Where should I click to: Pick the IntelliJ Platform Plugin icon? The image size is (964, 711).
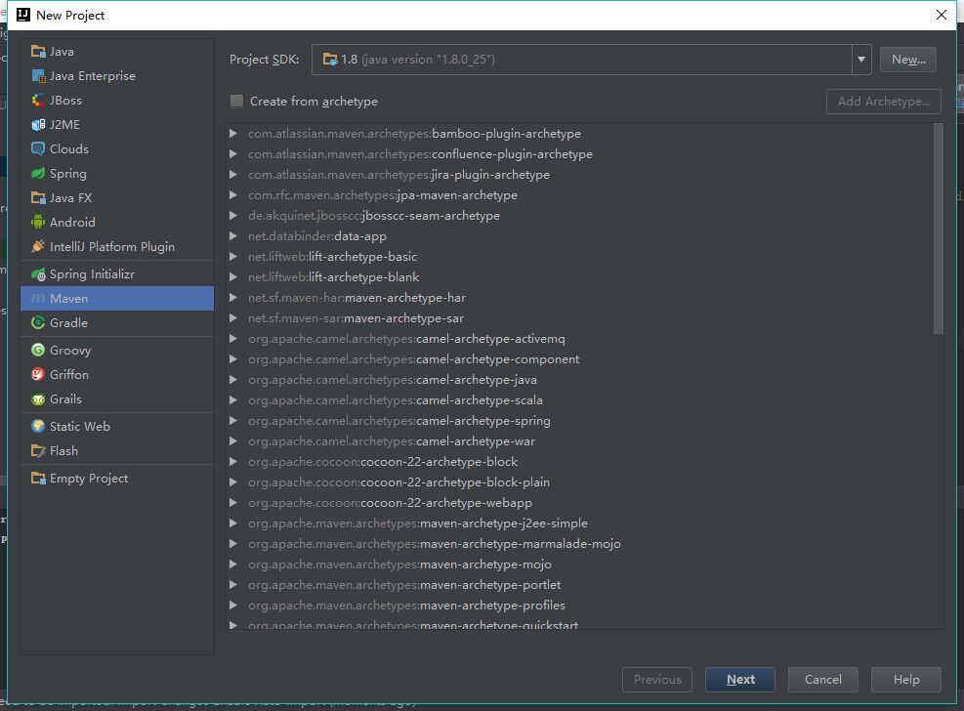[38, 246]
